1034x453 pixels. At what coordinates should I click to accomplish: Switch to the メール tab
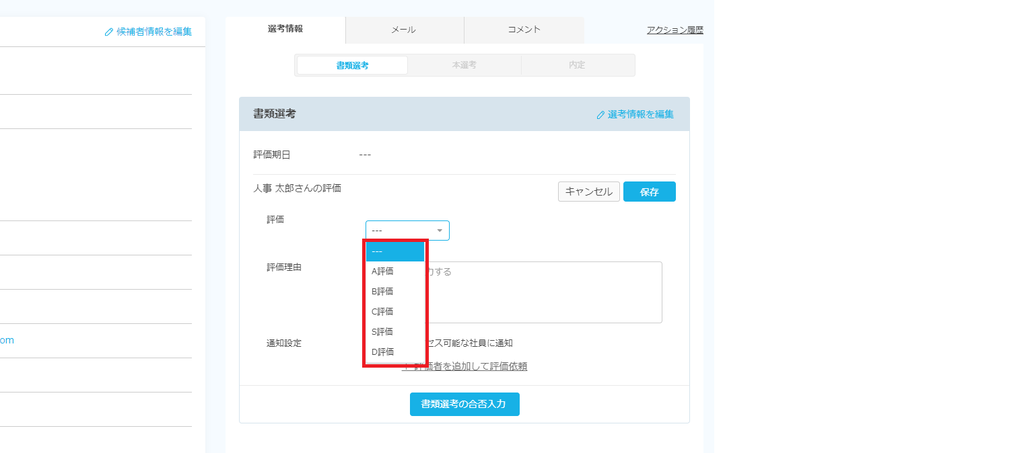tap(404, 30)
